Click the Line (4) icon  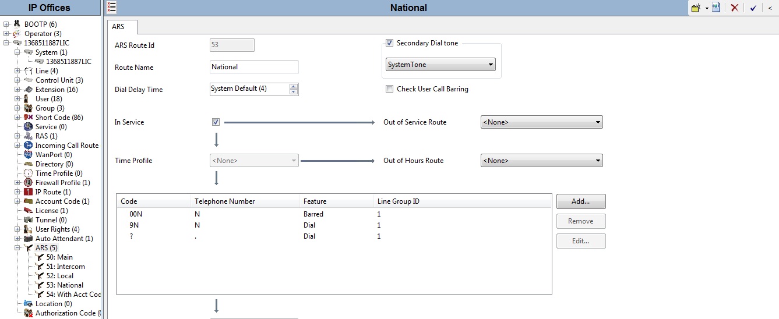point(28,71)
